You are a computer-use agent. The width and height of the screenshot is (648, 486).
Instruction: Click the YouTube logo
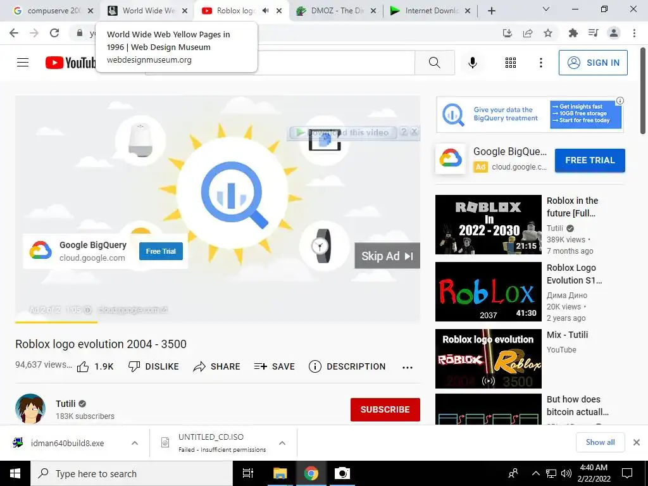point(71,63)
